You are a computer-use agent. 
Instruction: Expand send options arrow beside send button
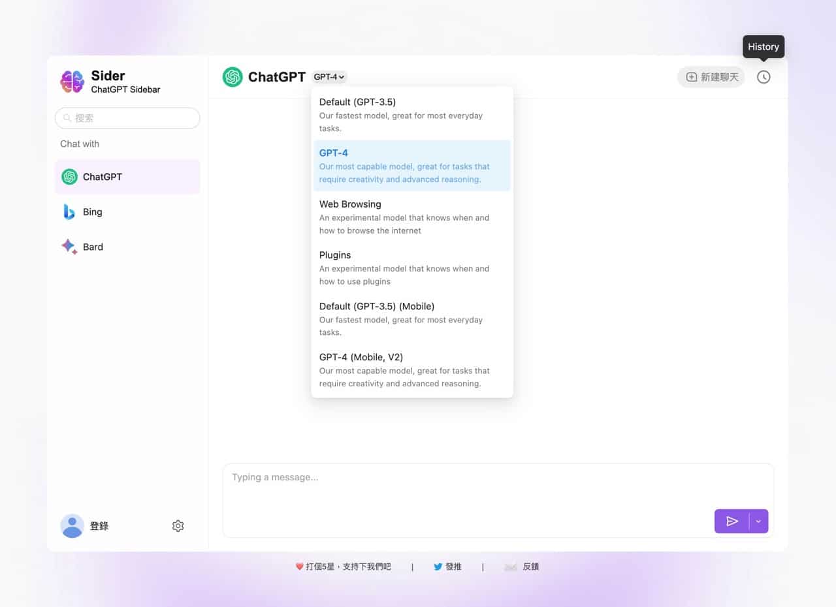pyautogui.click(x=759, y=521)
